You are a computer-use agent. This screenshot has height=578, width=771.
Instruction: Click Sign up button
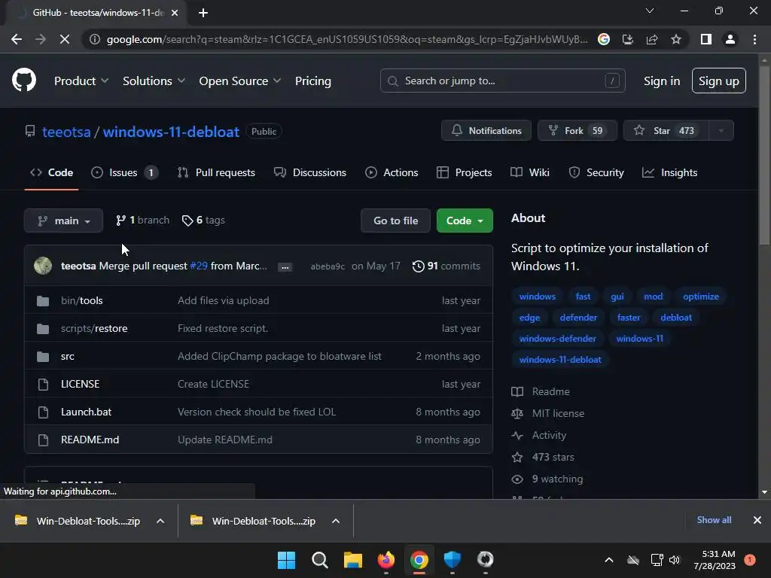click(x=719, y=81)
